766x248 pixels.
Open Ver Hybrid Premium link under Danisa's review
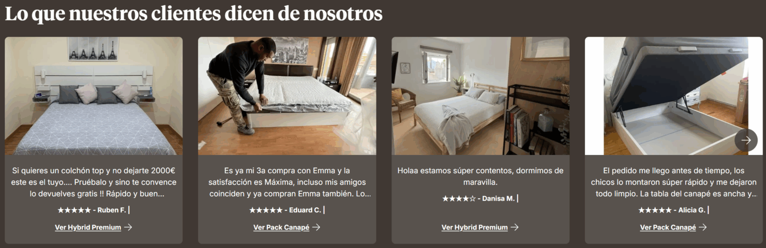click(474, 228)
